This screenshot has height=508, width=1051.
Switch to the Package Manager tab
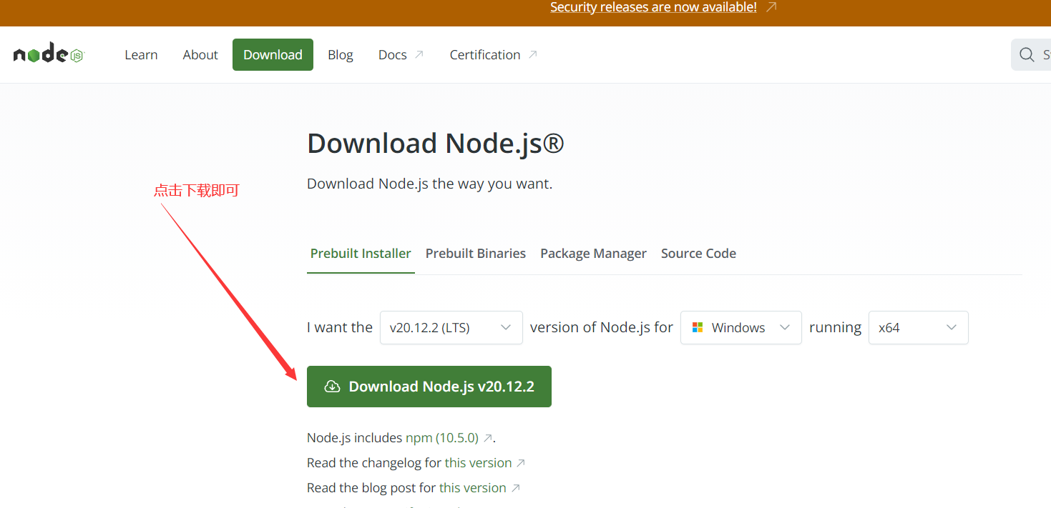coord(593,254)
